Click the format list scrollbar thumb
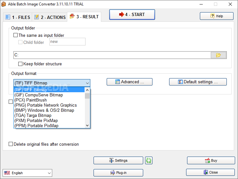This screenshot has width=238, height=179. [87, 96]
